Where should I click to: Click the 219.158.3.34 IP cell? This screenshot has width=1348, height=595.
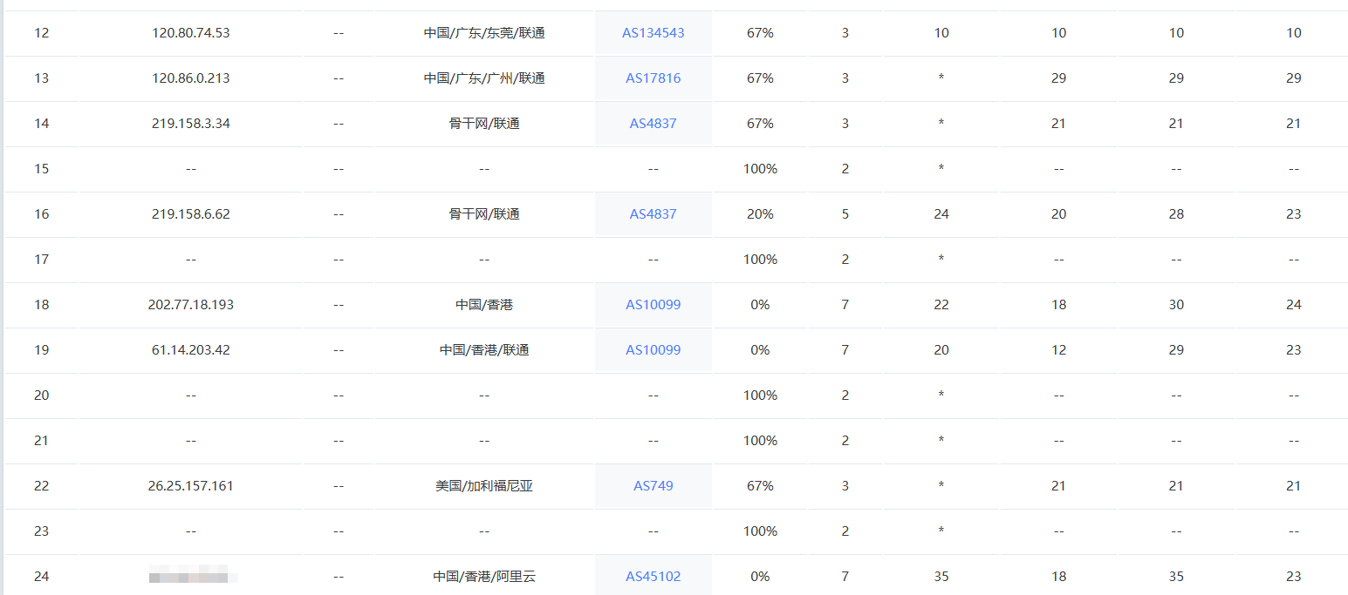[x=191, y=124]
